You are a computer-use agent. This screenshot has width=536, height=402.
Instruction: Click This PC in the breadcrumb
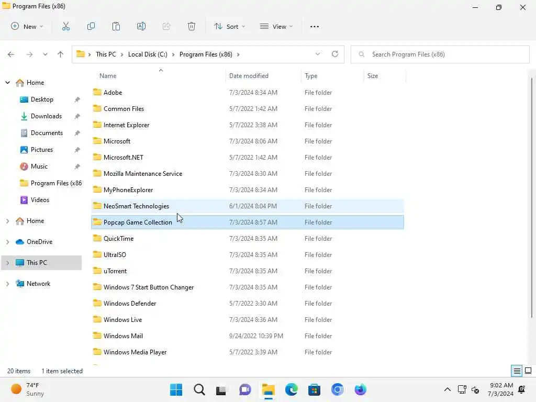coord(106,54)
